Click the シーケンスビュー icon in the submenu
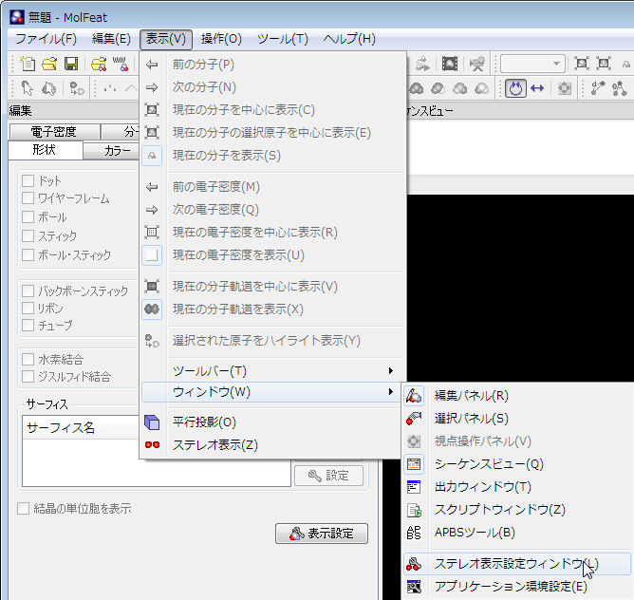634x600 pixels. (x=414, y=464)
